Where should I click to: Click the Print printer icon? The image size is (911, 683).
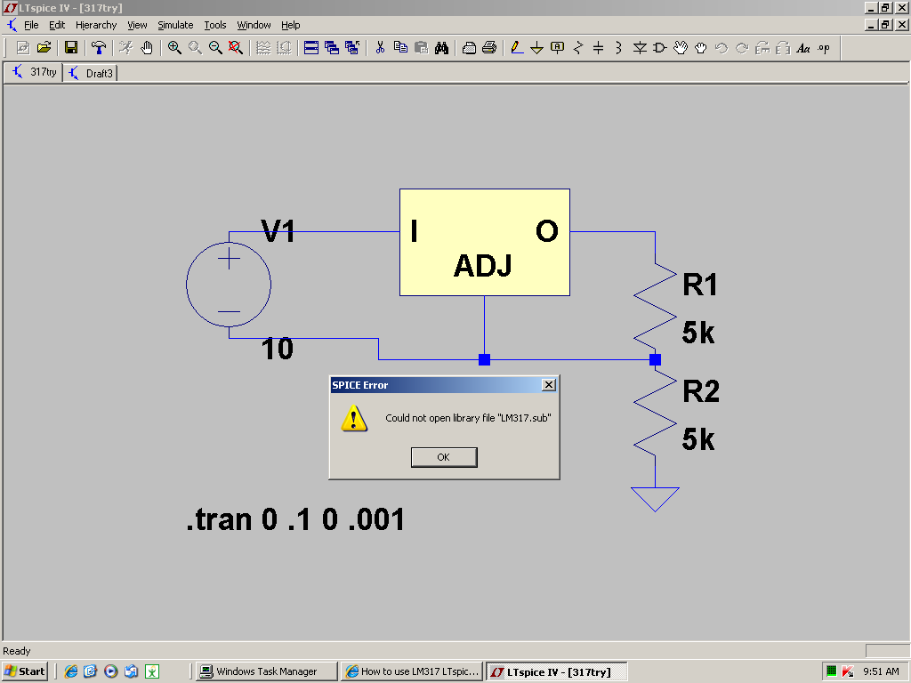point(489,48)
